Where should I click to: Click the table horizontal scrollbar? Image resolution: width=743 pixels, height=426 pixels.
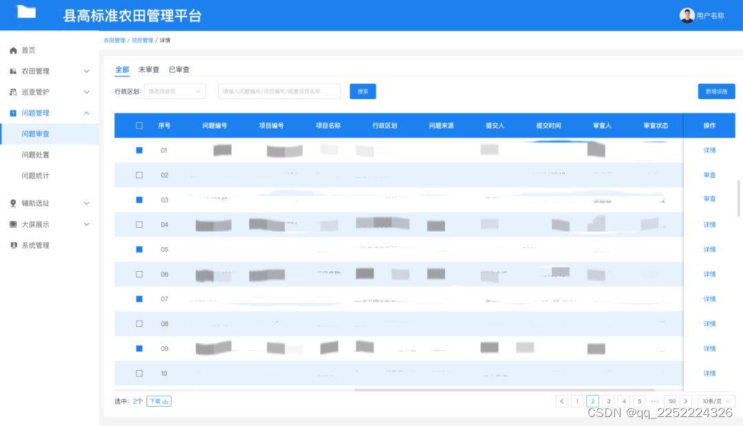pyautogui.click(x=504, y=390)
